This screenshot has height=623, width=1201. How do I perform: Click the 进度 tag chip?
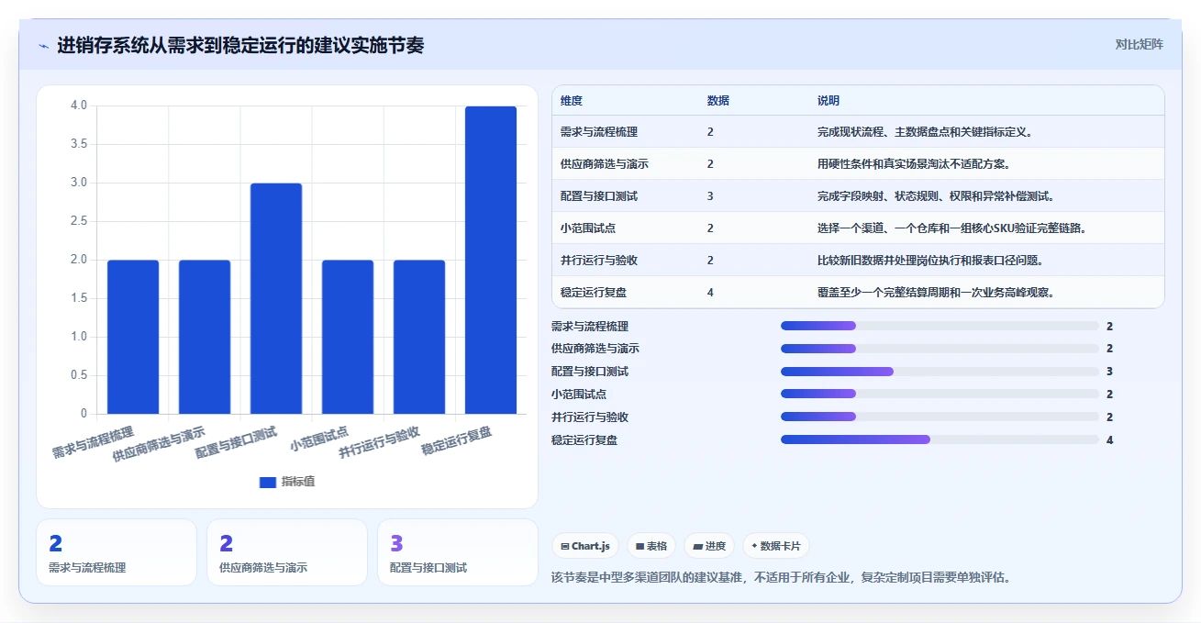tap(709, 546)
